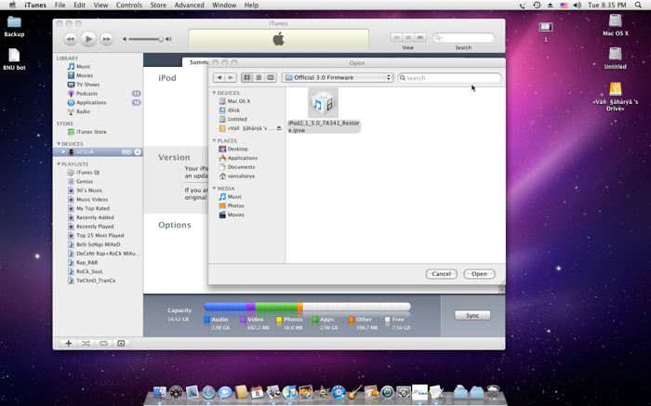Click the search field in Open dialog
The height and width of the screenshot is (406, 651).
coord(449,77)
